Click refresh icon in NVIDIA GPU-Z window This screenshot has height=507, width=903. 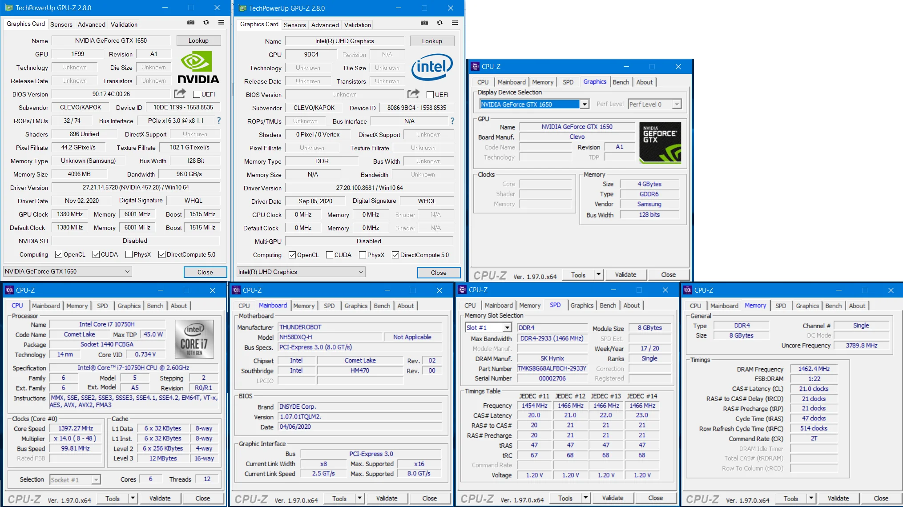coord(206,22)
